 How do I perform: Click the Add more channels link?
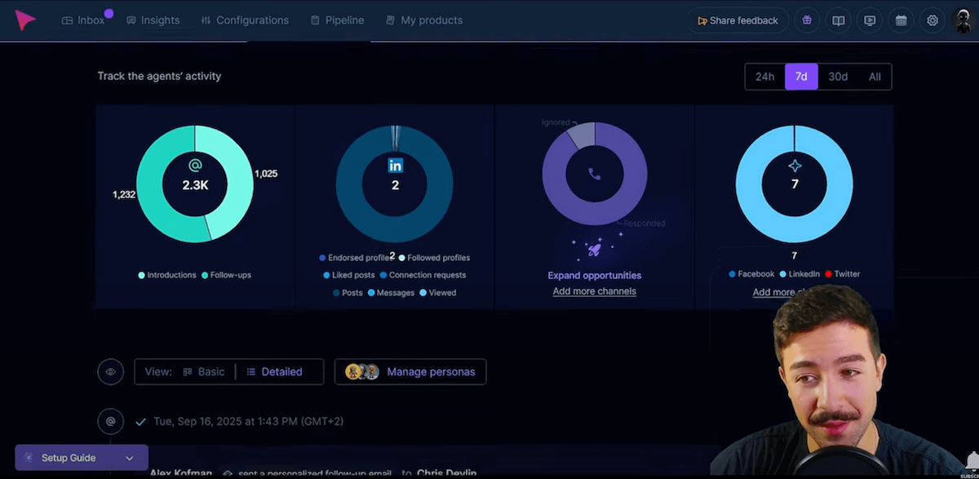tap(594, 291)
